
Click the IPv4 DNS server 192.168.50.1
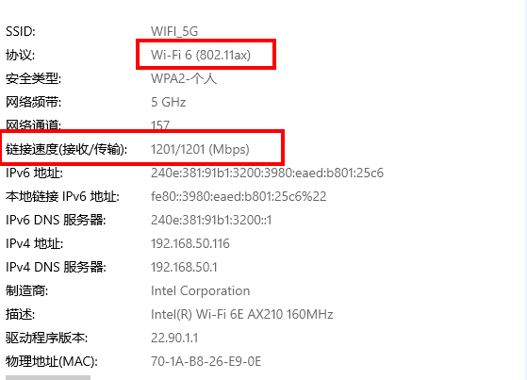[184, 267]
